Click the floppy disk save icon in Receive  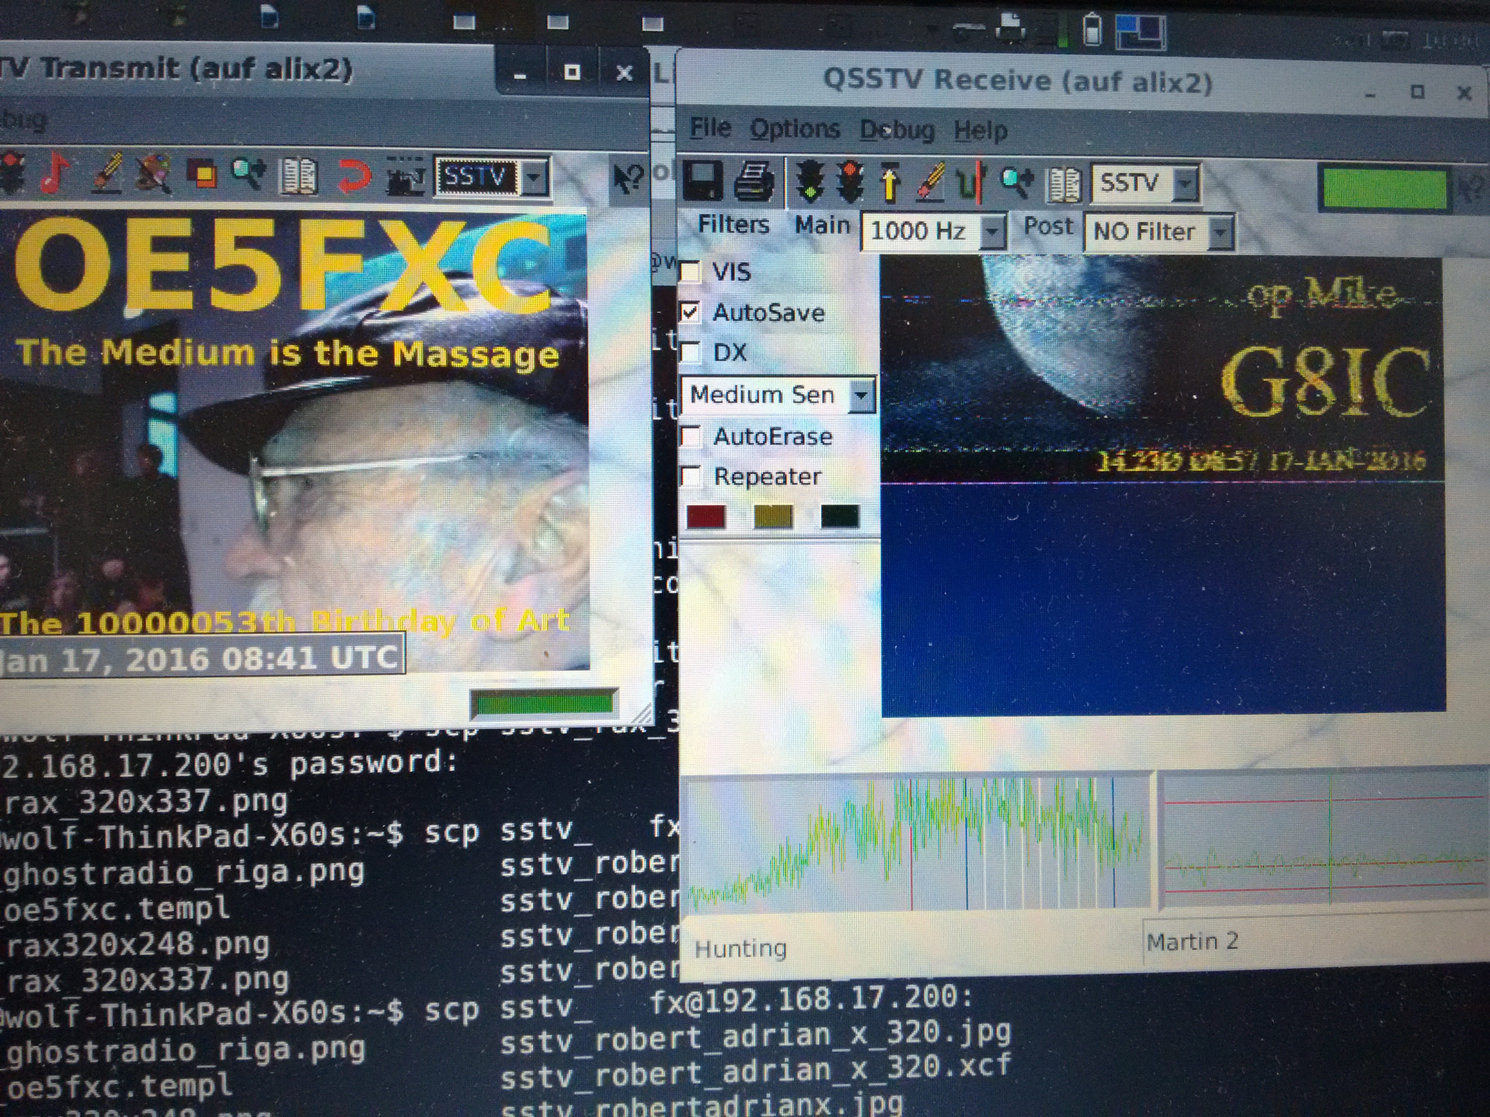coord(703,180)
